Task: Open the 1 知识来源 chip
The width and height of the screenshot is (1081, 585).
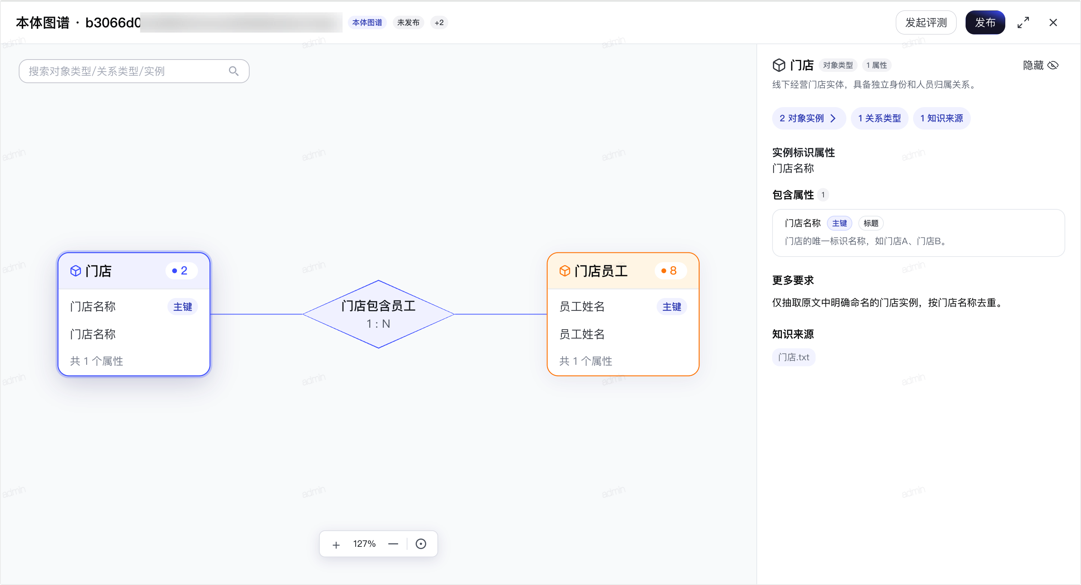Action: click(x=941, y=118)
